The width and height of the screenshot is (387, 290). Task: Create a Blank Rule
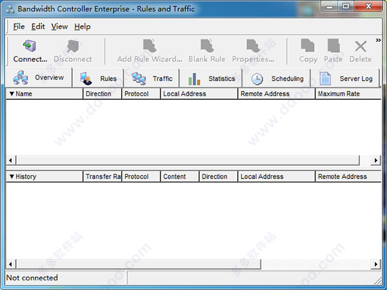point(207,51)
